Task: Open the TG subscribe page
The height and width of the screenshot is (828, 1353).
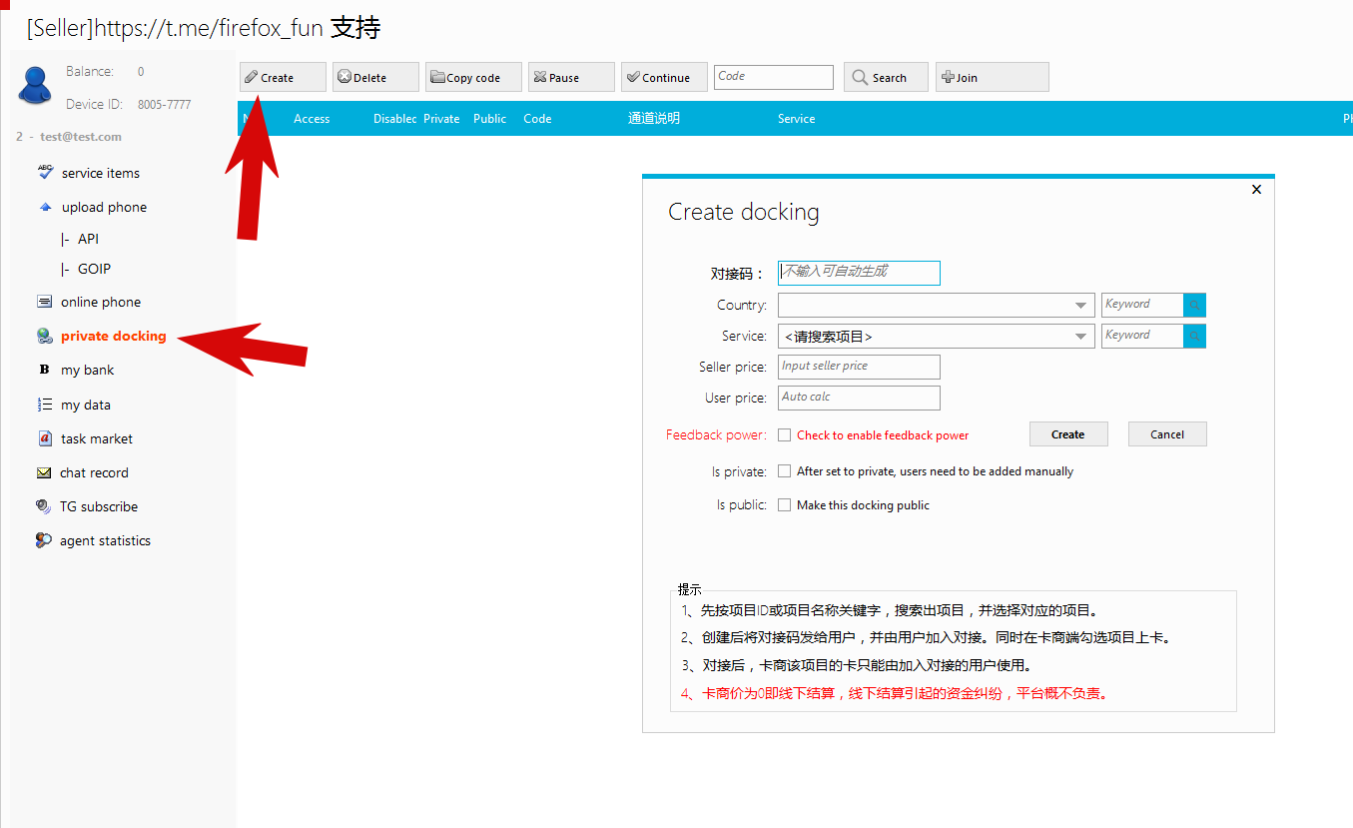Action: click(99, 506)
